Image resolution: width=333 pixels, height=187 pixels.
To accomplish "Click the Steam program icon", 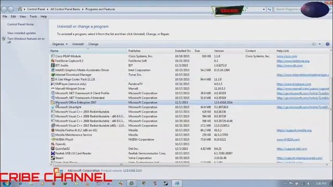I will pyautogui.click(x=53, y=158).
